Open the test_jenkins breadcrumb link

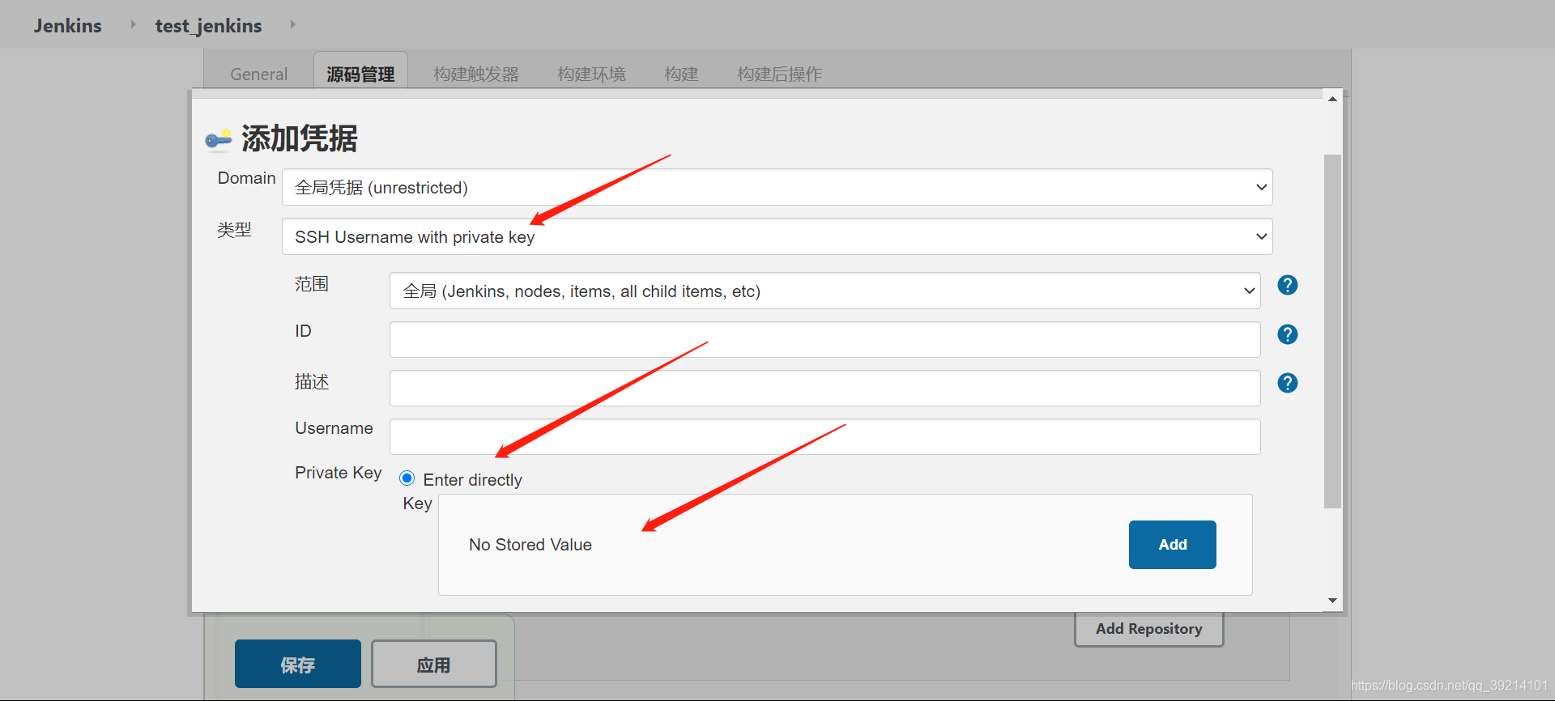[208, 25]
